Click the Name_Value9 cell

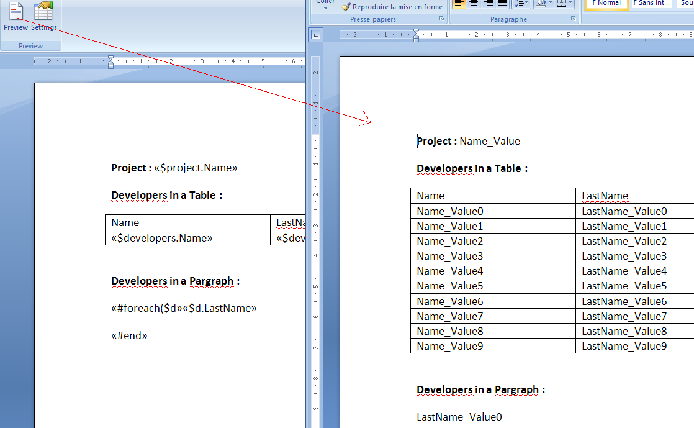click(x=493, y=346)
